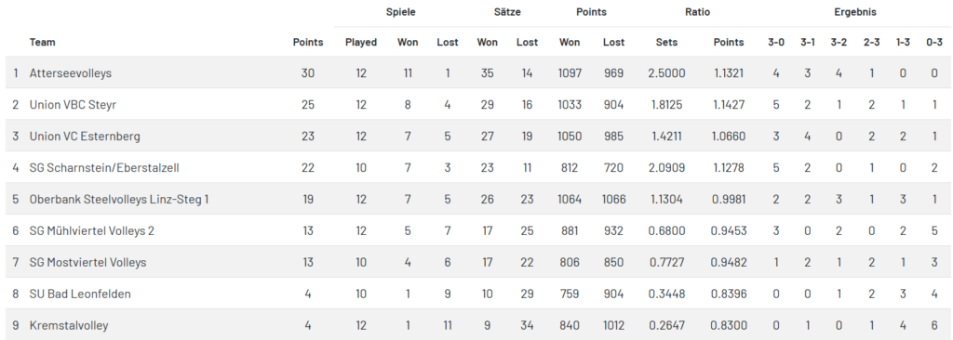This screenshot has height=340, width=953.
Task: Open the Kremstalvolley team row
Action: point(478,325)
